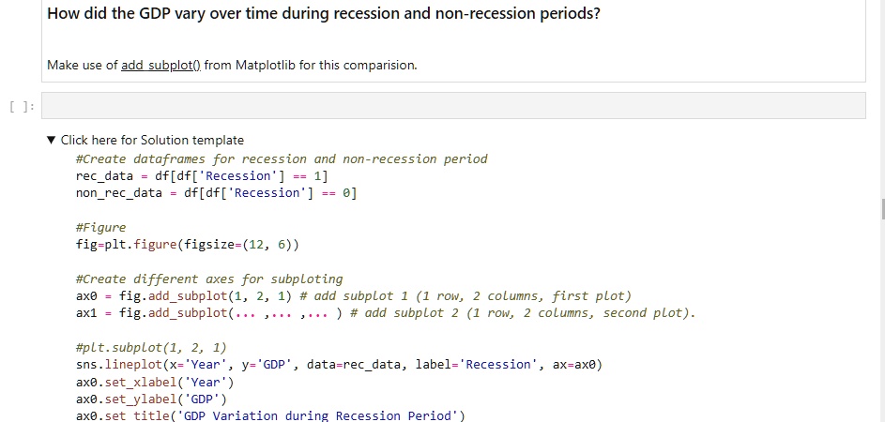This screenshot has width=885, height=422.
Task: Click the ax0.set_ylabel('GDP') line
Action: coord(151,399)
